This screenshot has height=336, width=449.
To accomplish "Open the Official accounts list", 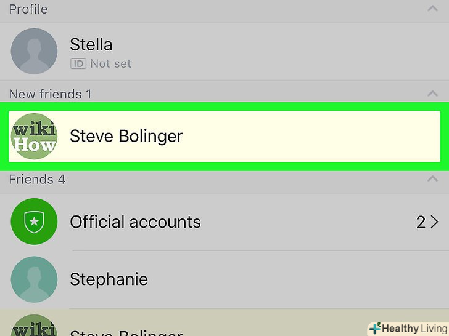I will coord(135,222).
